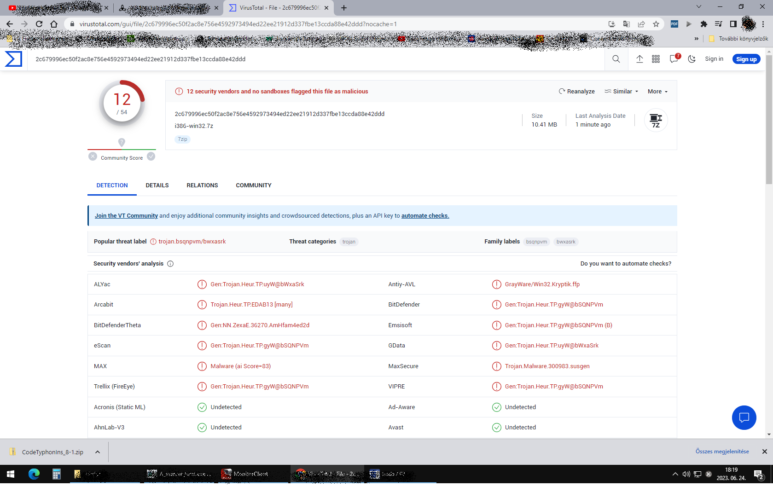Expand CodeTyphonIns_8-1.zip download options
Viewport: 773px width, 486px height.
98,452
